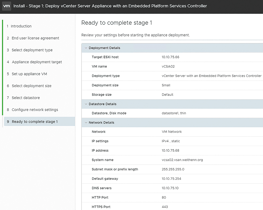The image size is (263, 210).
Task: Jump to step 4 Appliance deployment target
Action: pos(34,62)
